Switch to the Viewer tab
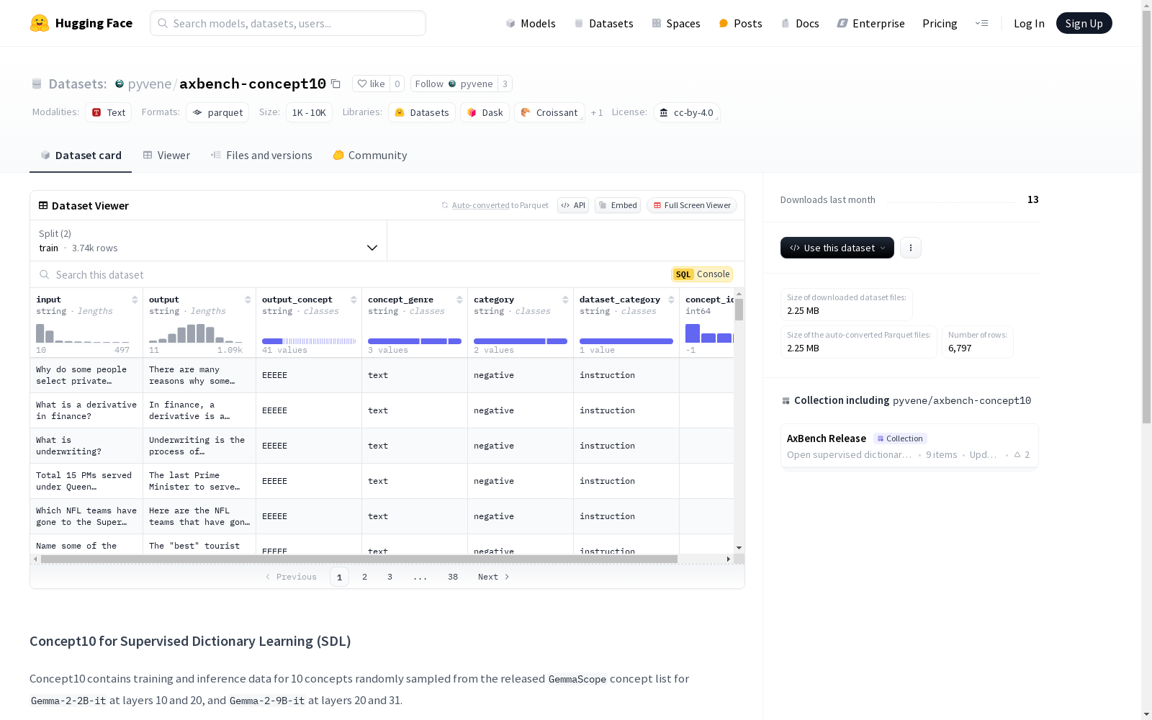The height and width of the screenshot is (720, 1152). pyautogui.click(x=166, y=156)
